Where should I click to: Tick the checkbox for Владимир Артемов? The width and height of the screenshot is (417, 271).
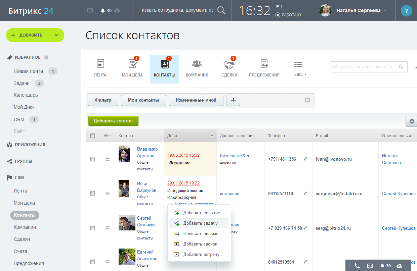point(92,159)
